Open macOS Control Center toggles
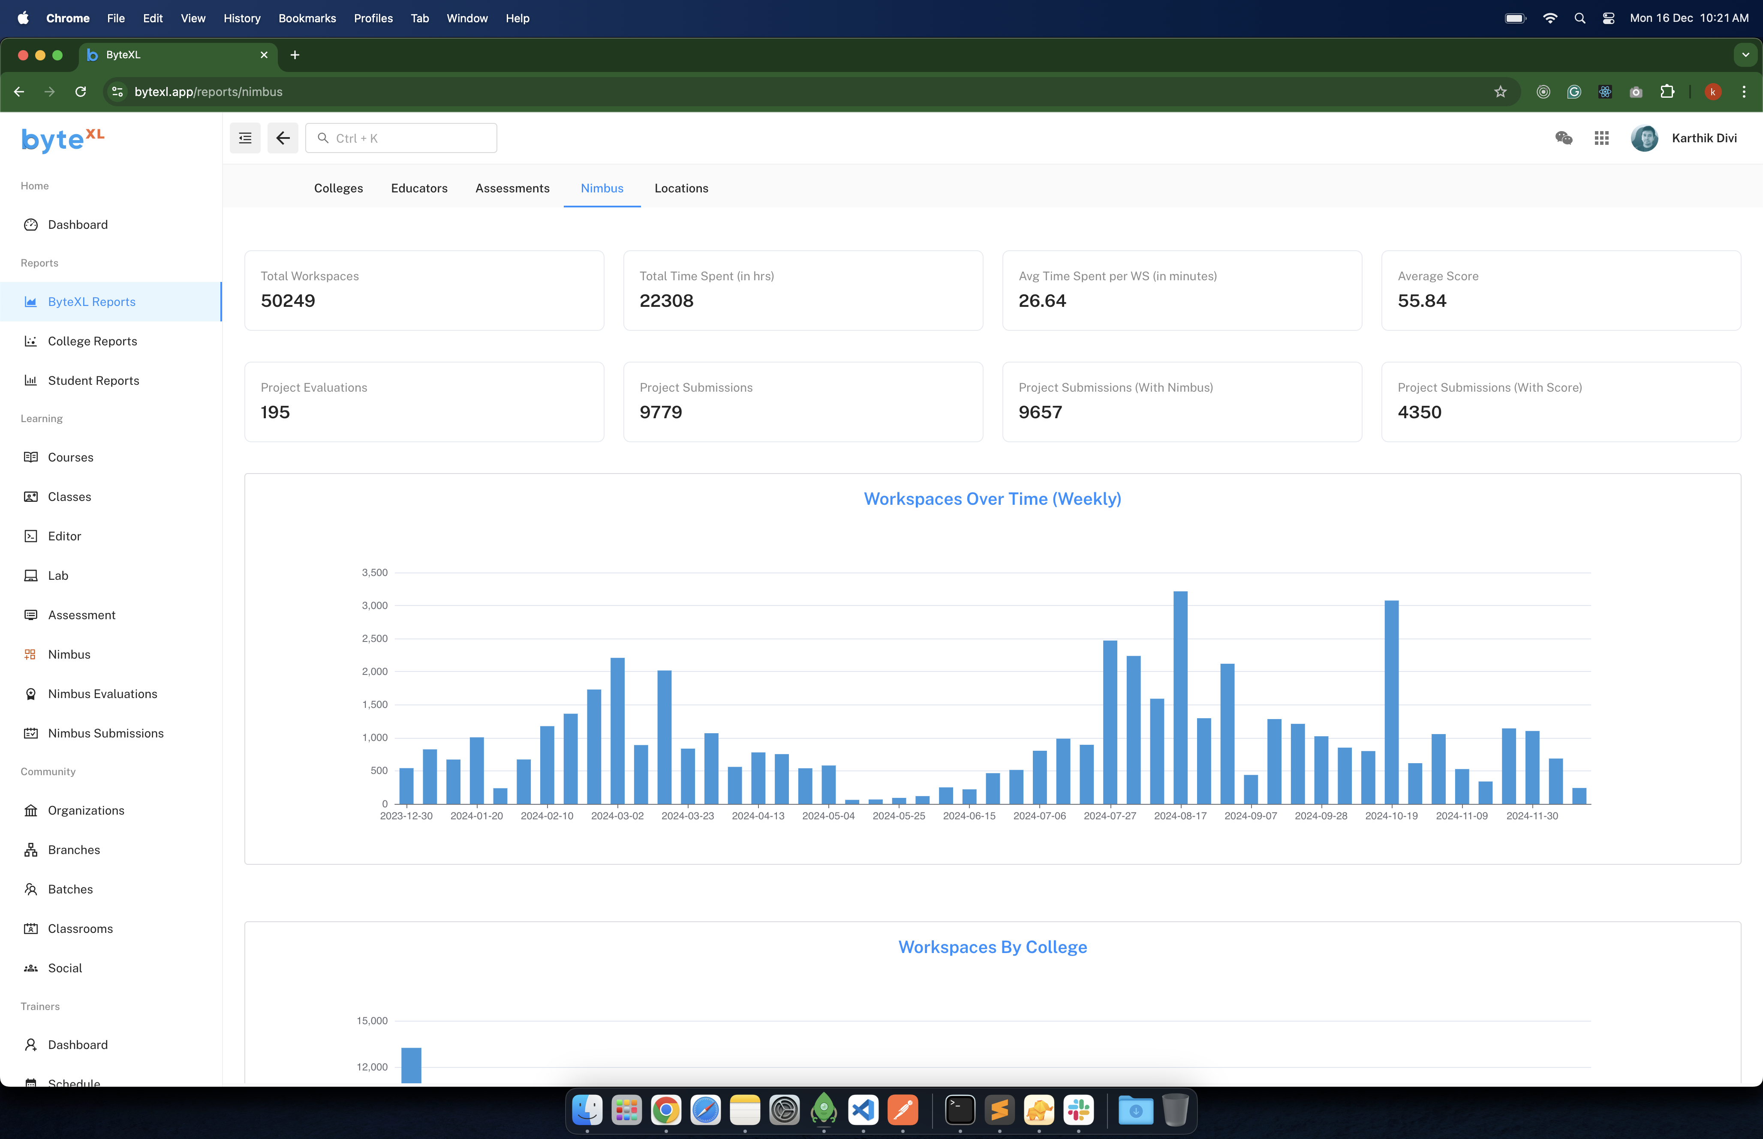Image resolution: width=1763 pixels, height=1139 pixels. (x=1608, y=18)
